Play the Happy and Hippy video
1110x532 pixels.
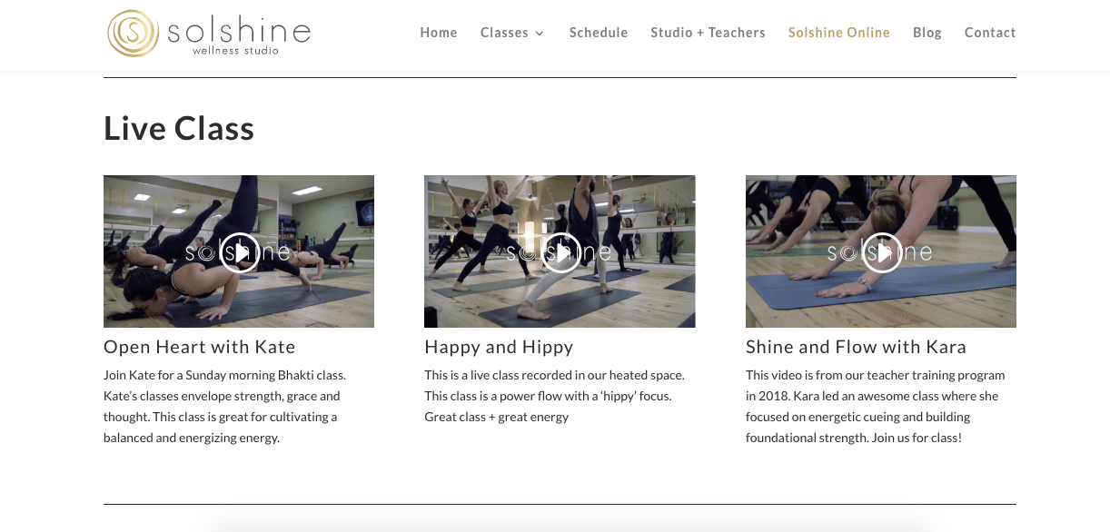(560, 252)
